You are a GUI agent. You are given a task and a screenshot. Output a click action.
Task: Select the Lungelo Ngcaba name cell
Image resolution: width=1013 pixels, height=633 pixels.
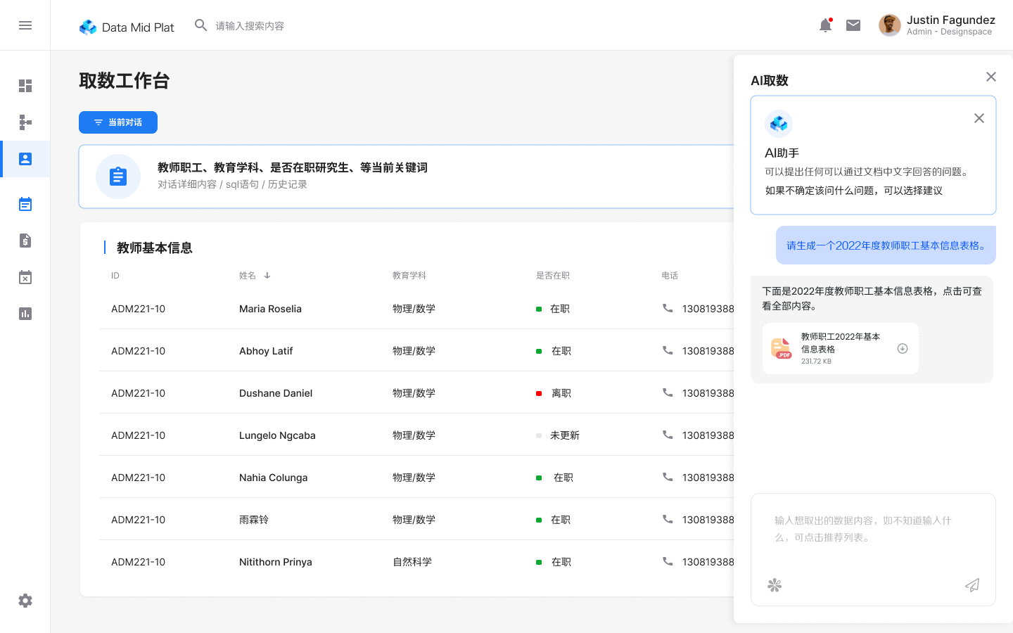277,435
